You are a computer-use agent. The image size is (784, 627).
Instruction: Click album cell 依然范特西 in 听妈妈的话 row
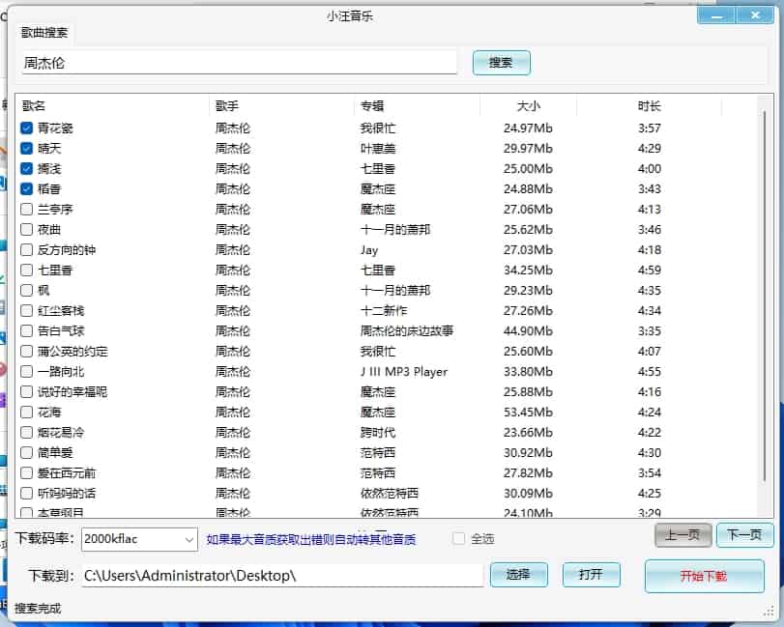coord(389,493)
